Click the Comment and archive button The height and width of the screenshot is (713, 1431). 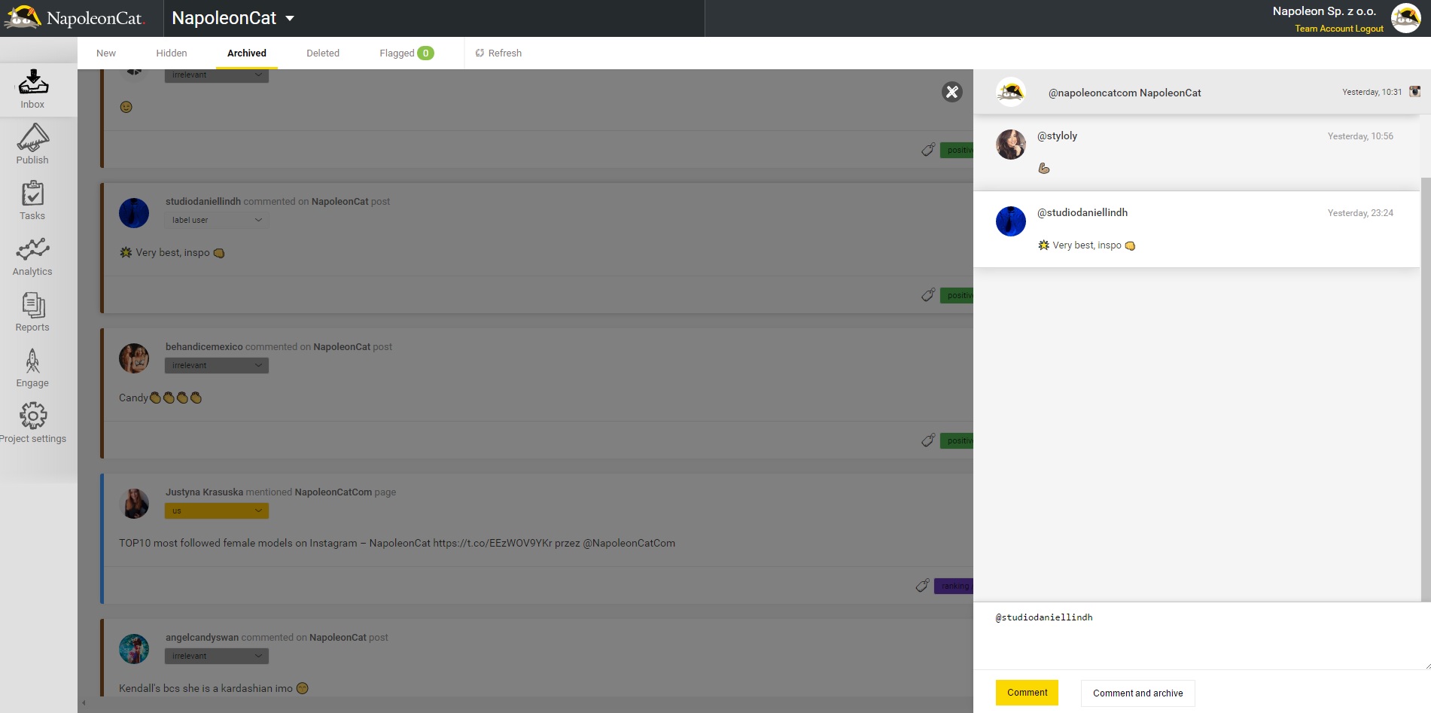[1137, 693]
